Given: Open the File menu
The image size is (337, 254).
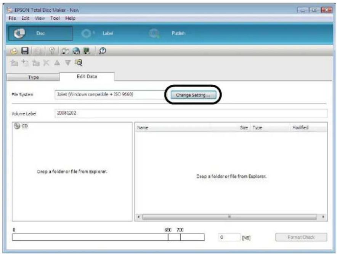Looking at the screenshot, I should tap(12, 18).
